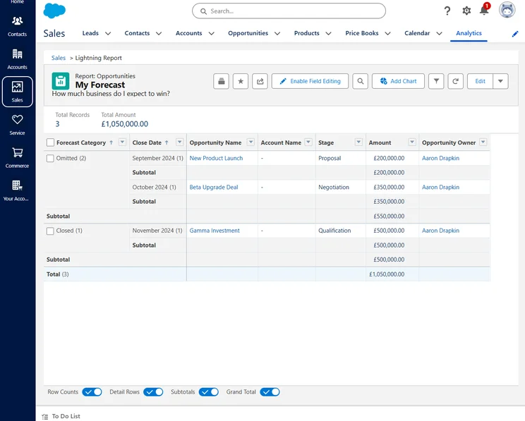Expand the Products tab chevron
This screenshot has width=525, height=421.
click(x=328, y=33)
